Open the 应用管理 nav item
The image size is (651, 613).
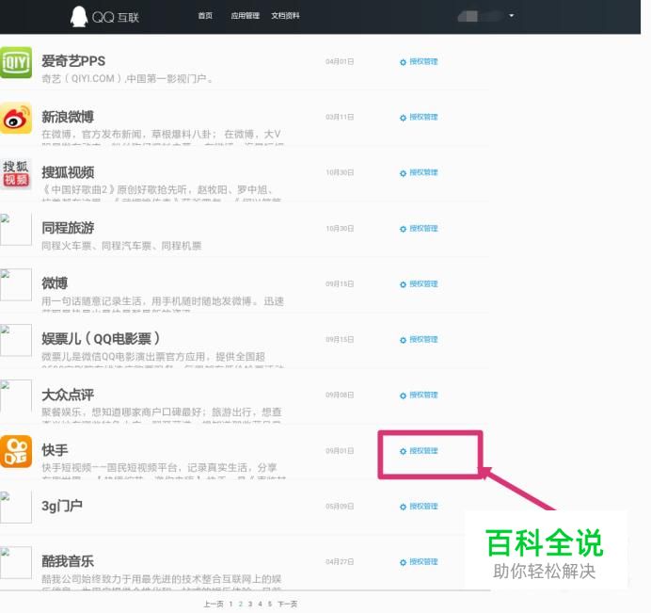click(x=245, y=16)
